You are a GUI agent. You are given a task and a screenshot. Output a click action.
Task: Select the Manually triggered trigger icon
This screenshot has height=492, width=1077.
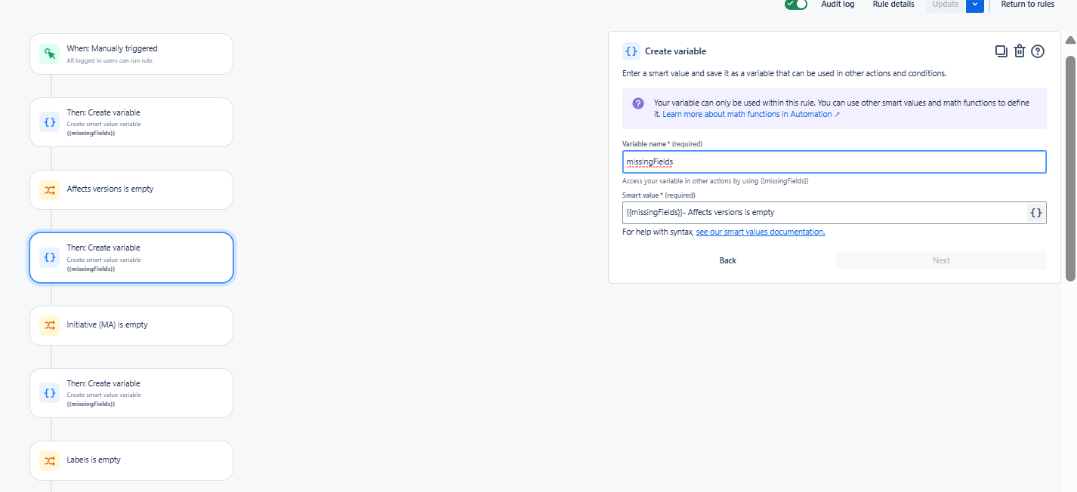[48, 54]
